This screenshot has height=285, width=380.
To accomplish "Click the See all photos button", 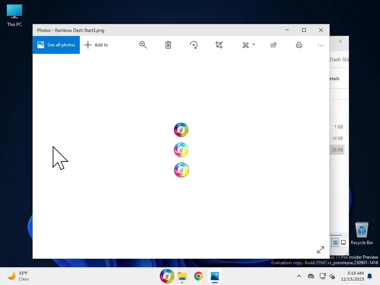I will pyautogui.click(x=56, y=45).
